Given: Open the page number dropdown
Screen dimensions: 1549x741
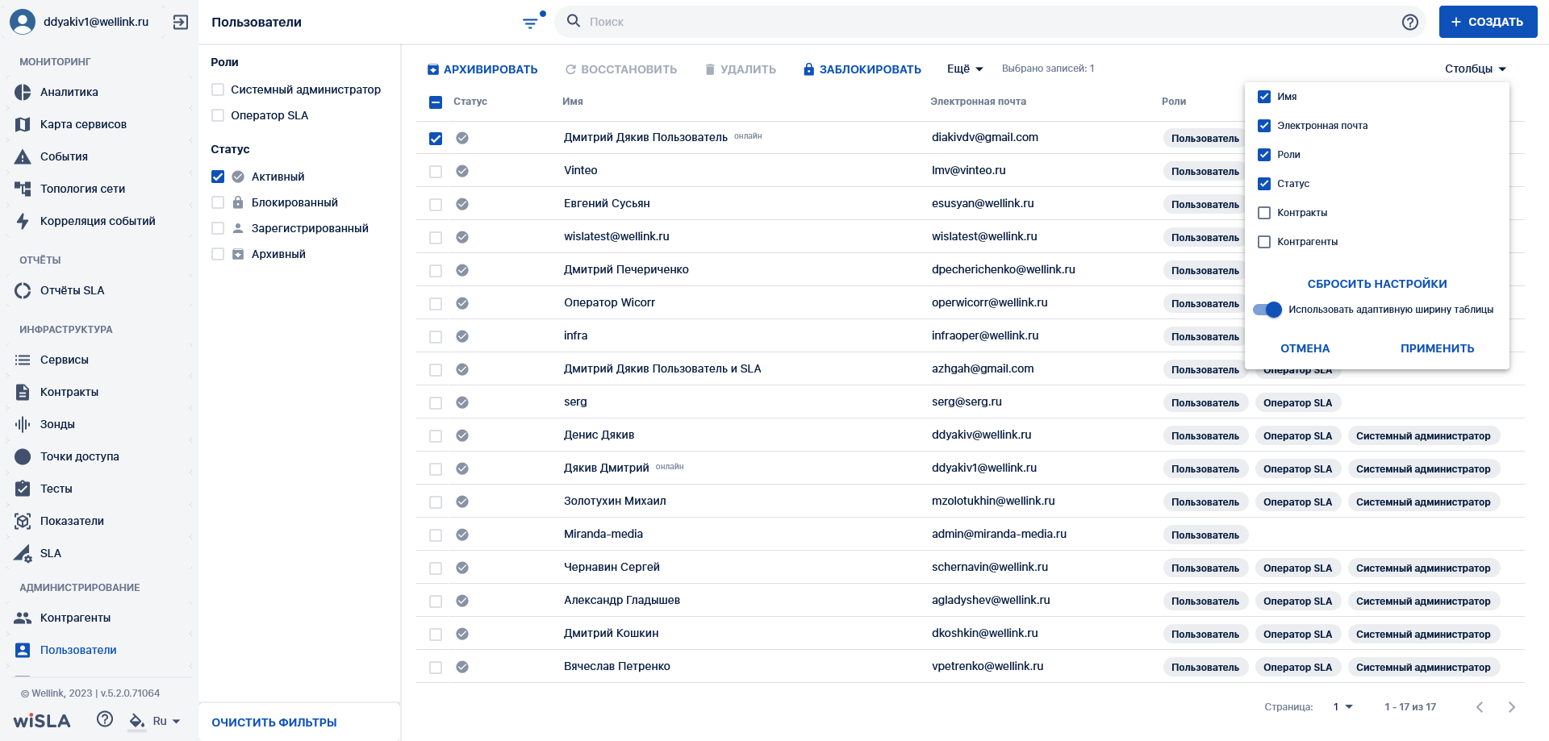Looking at the screenshot, I should click(x=1342, y=707).
